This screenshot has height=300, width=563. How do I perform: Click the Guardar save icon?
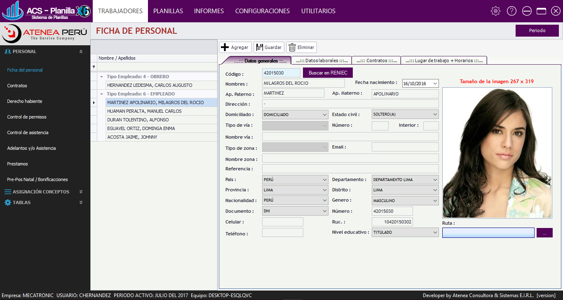coord(260,47)
